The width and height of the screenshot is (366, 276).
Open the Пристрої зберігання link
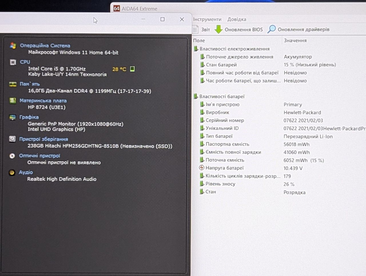[43, 139]
